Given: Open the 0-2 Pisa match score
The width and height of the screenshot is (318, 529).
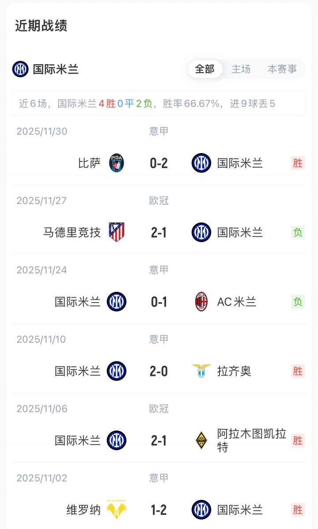Looking at the screenshot, I should click(159, 163).
